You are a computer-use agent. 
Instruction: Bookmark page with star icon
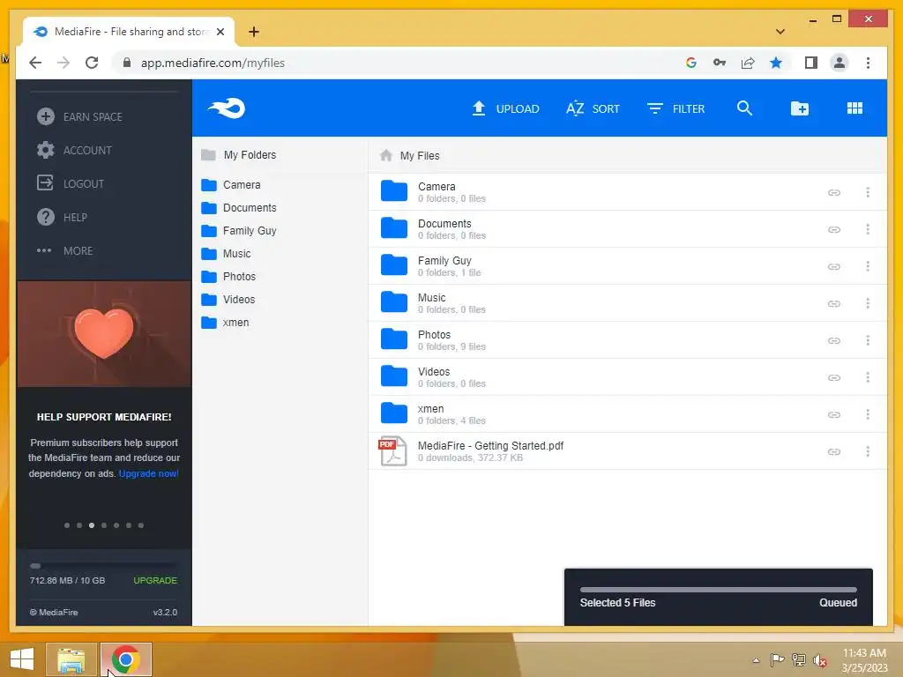click(776, 63)
